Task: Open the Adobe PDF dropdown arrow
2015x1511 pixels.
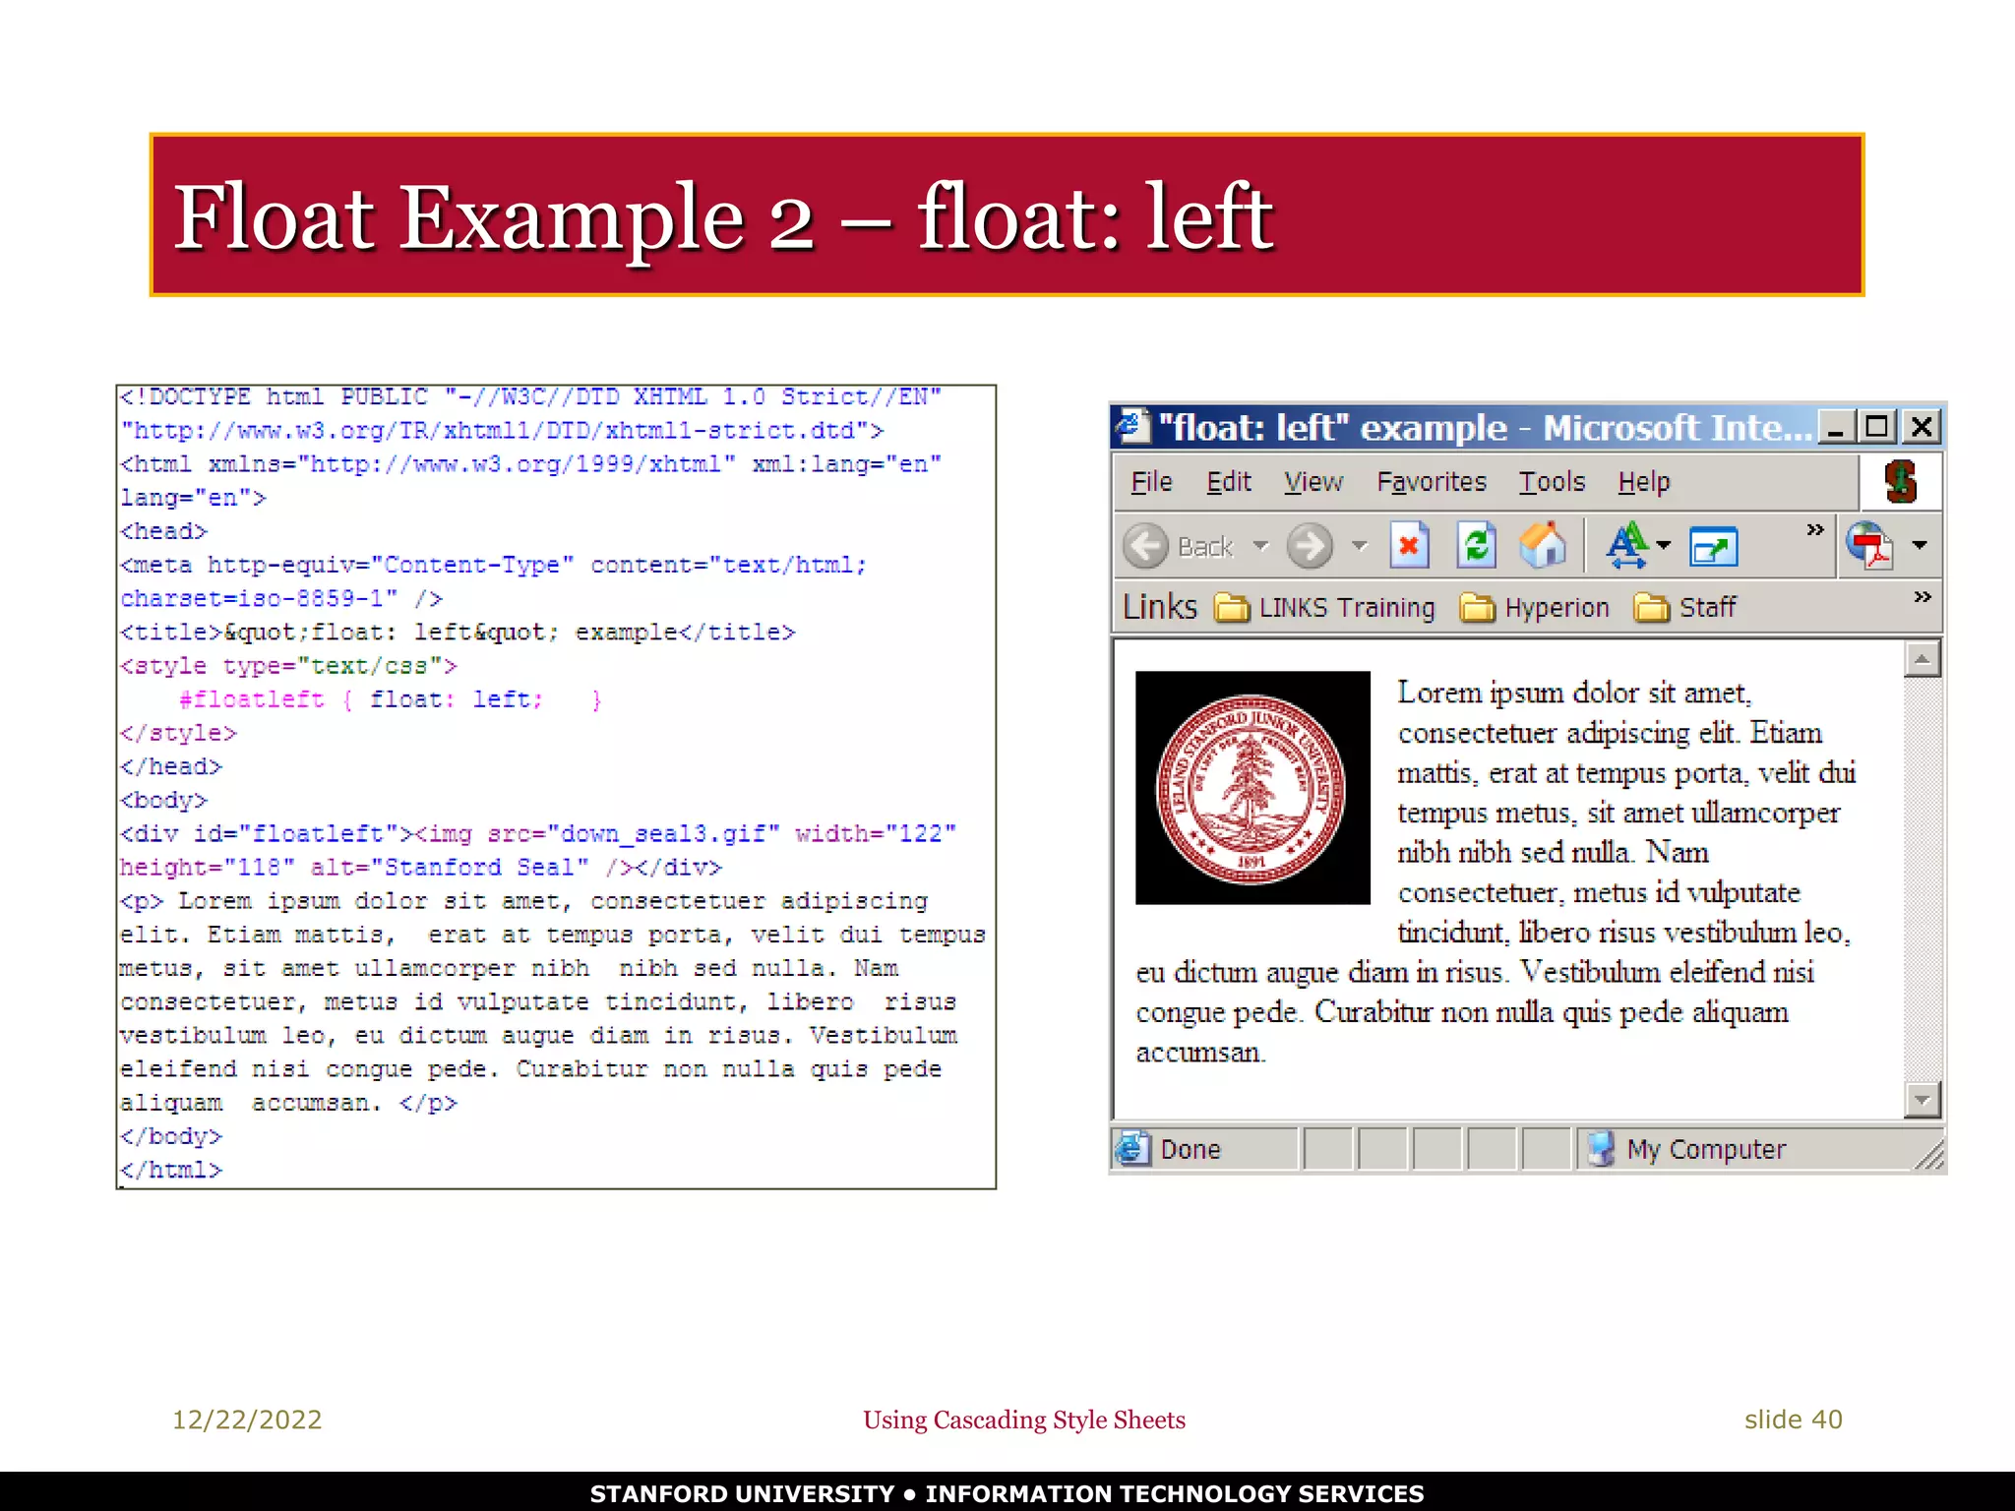Action: (1919, 545)
